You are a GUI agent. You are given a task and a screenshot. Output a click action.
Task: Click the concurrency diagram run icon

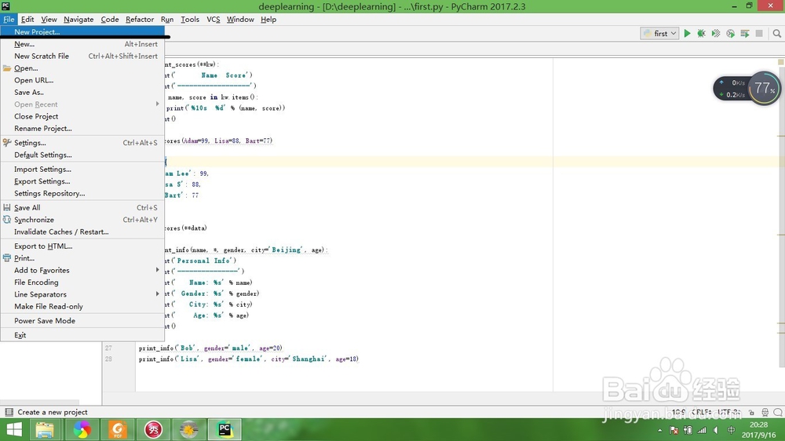pos(745,33)
